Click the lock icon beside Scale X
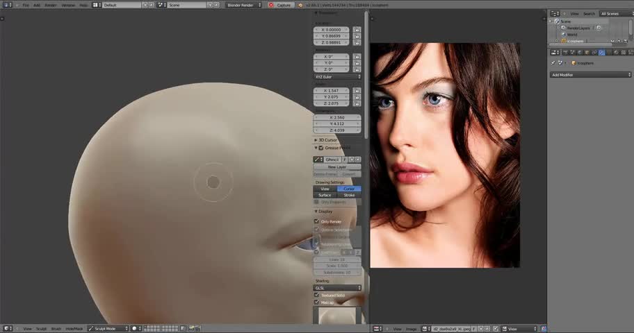Image resolution: width=634 pixels, height=333 pixels. click(x=357, y=91)
